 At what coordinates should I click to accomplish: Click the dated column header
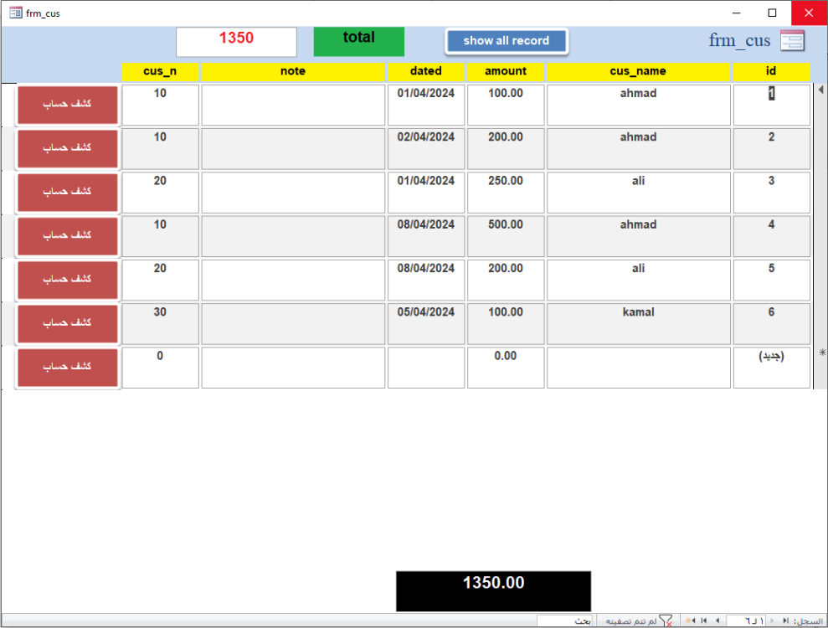[x=426, y=72]
